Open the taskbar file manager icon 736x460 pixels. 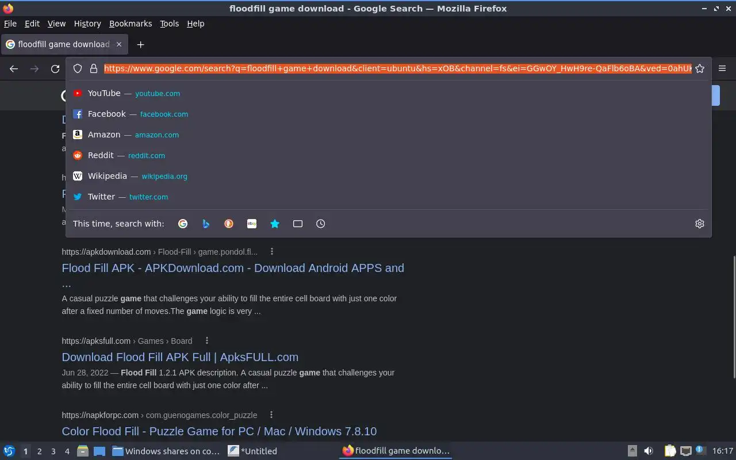[x=83, y=451]
